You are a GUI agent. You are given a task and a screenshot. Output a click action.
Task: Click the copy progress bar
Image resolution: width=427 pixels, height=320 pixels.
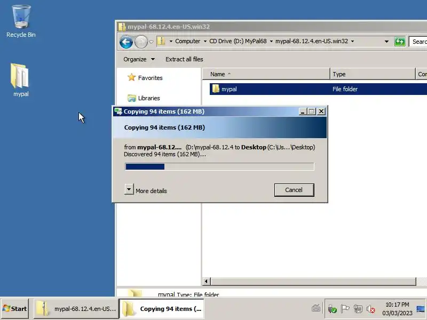[x=219, y=166]
